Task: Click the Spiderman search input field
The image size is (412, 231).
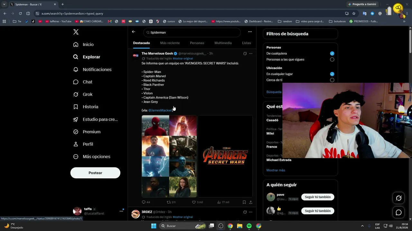Action: coord(192,32)
